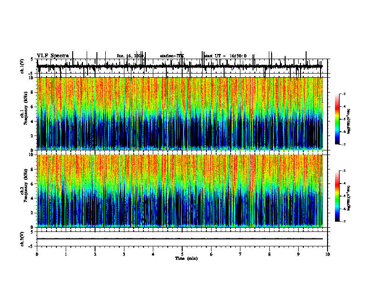
Task: Click the red region of ch.1 color bar
Action: click(x=337, y=107)
